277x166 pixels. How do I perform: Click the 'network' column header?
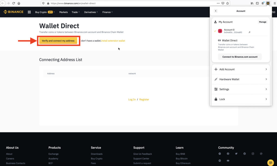pyautogui.click(x=132, y=73)
